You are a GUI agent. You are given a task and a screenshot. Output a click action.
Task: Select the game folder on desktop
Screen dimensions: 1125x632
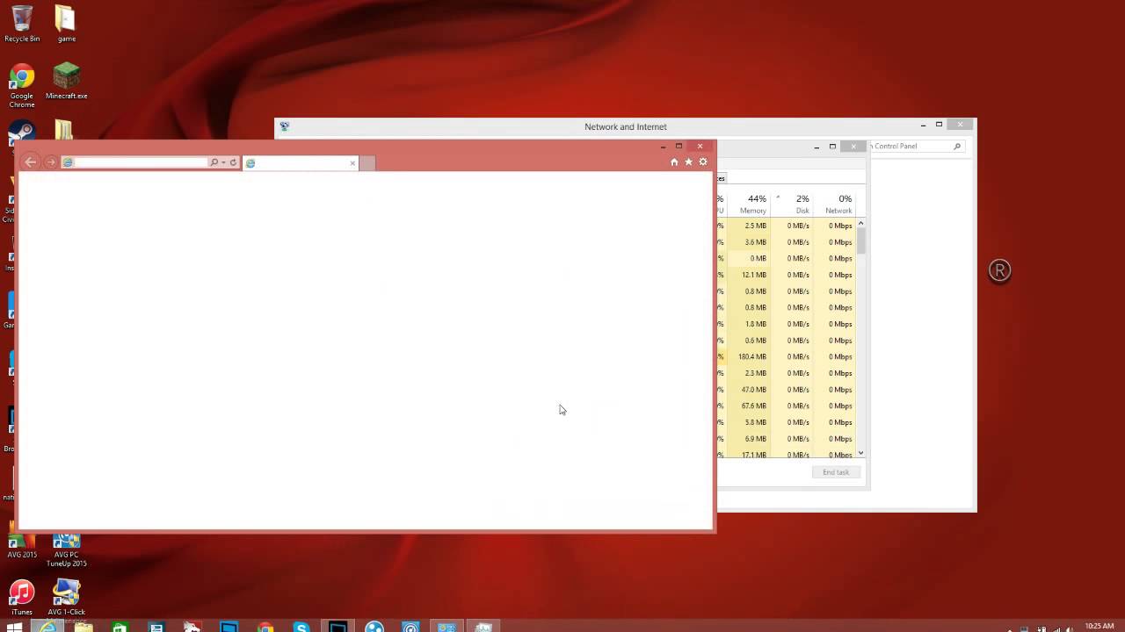(66, 24)
